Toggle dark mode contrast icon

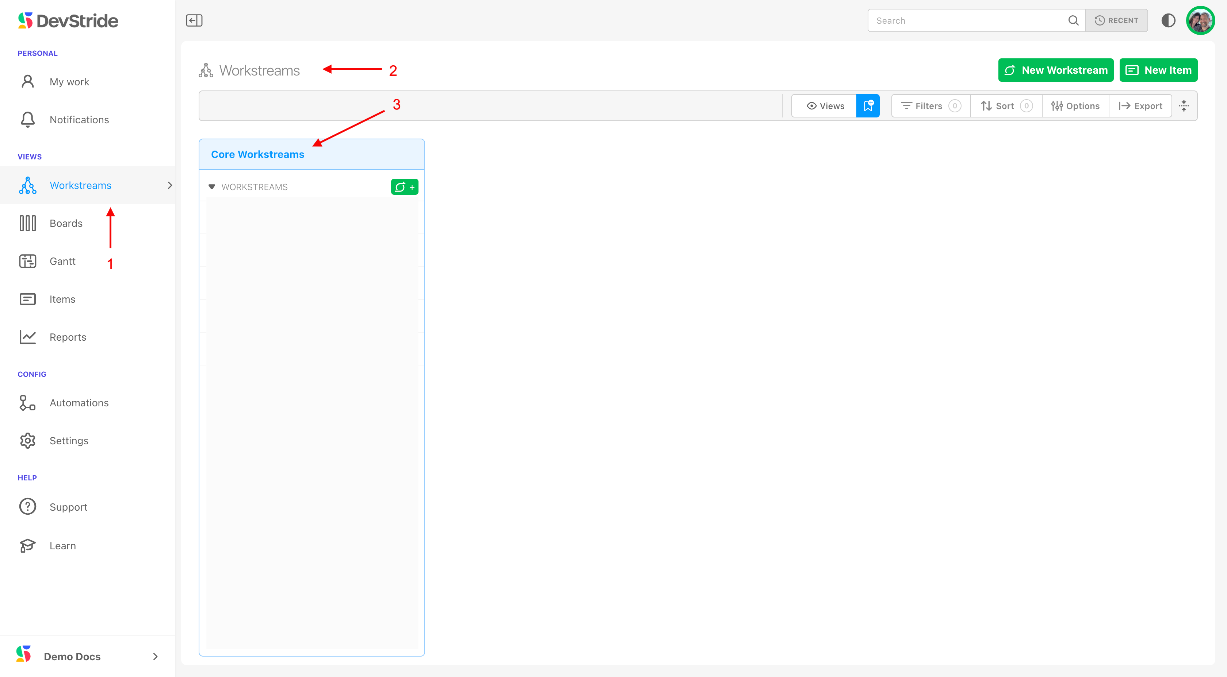tap(1168, 20)
